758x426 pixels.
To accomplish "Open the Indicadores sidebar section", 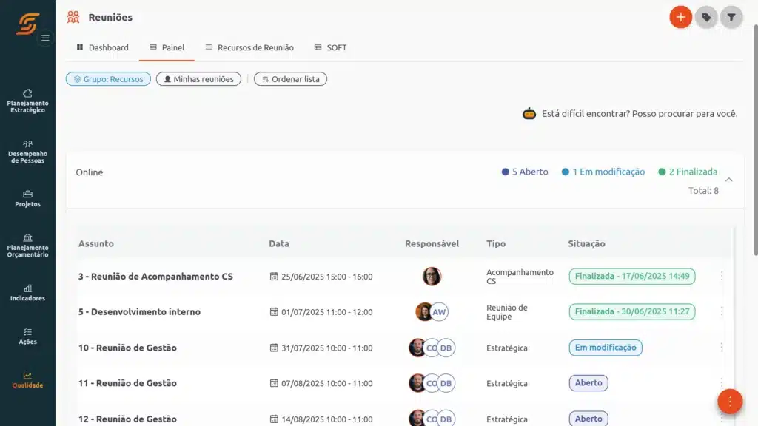I will click(x=27, y=294).
